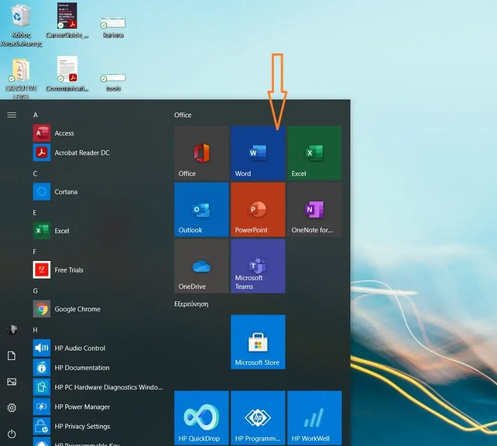Screen dimensions: 497x446
Task: Launch the PowerPoint tile
Action: (x=257, y=209)
